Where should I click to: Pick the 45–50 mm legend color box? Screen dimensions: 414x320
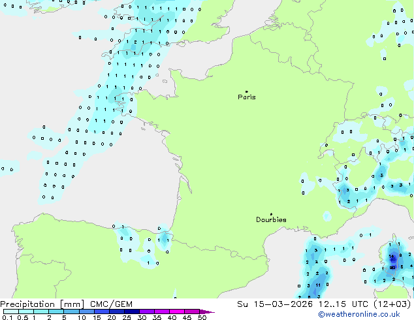click(192, 312)
